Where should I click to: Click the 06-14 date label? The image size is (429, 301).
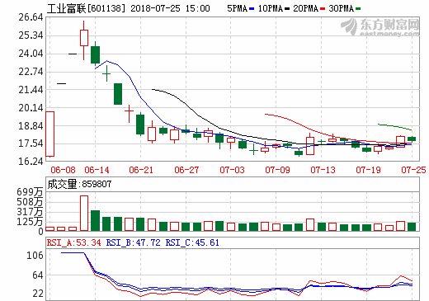(x=97, y=170)
